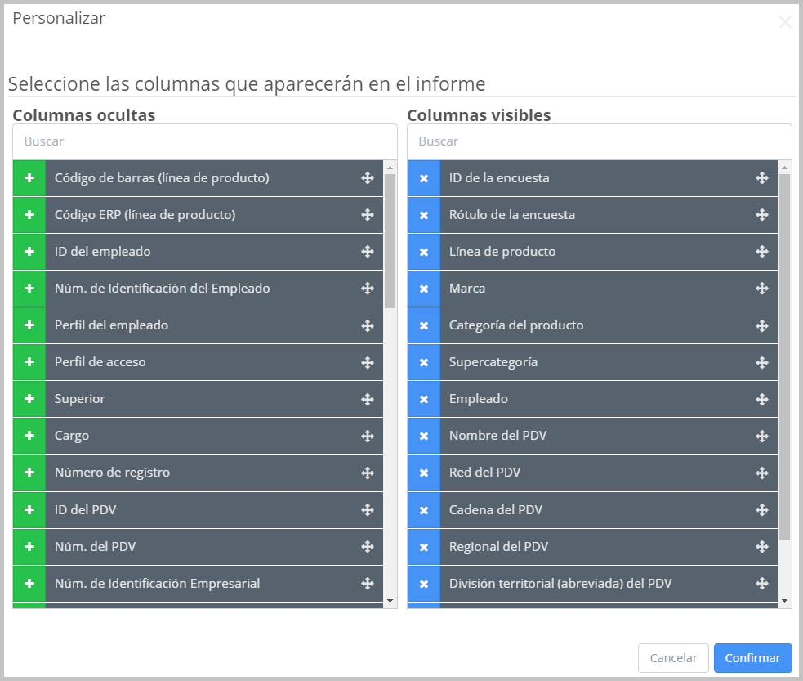Viewport: 803px width, 681px height.
Task: Click move handle on 'Línea de producto'
Action: coord(762,252)
